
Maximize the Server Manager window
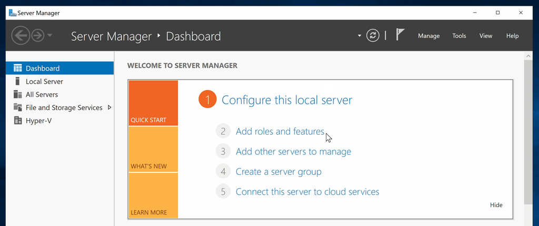coord(497,13)
